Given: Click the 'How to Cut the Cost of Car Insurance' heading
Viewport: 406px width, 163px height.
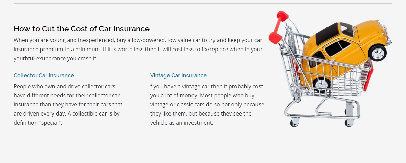Looking at the screenshot, I should click(x=82, y=29).
